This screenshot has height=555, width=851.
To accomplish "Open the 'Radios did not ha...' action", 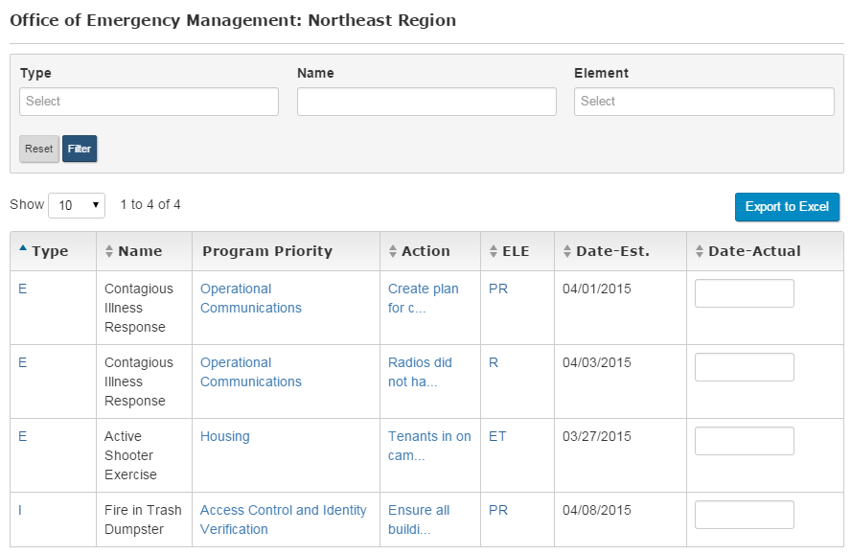I will coord(420,372).
